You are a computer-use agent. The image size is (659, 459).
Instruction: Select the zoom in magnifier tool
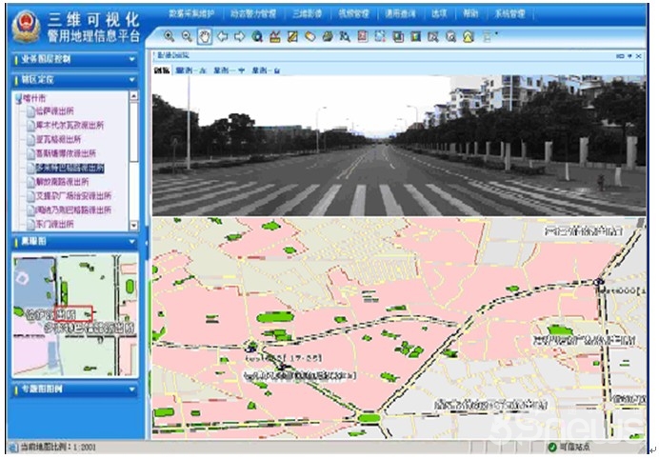[x=170, y=37]
